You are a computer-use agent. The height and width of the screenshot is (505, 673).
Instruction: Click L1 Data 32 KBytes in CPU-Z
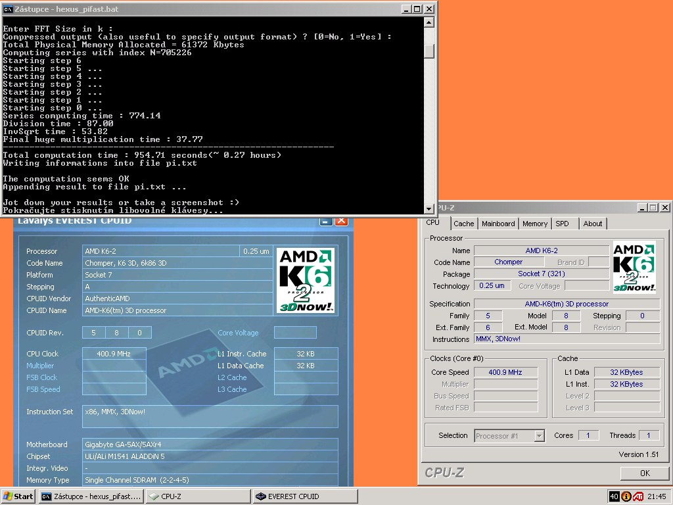click(626, 372)
